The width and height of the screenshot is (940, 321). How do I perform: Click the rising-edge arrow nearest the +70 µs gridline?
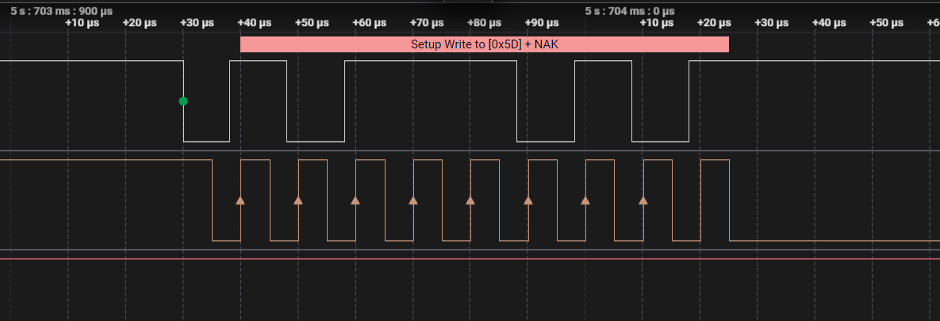(x=413, y=201)
